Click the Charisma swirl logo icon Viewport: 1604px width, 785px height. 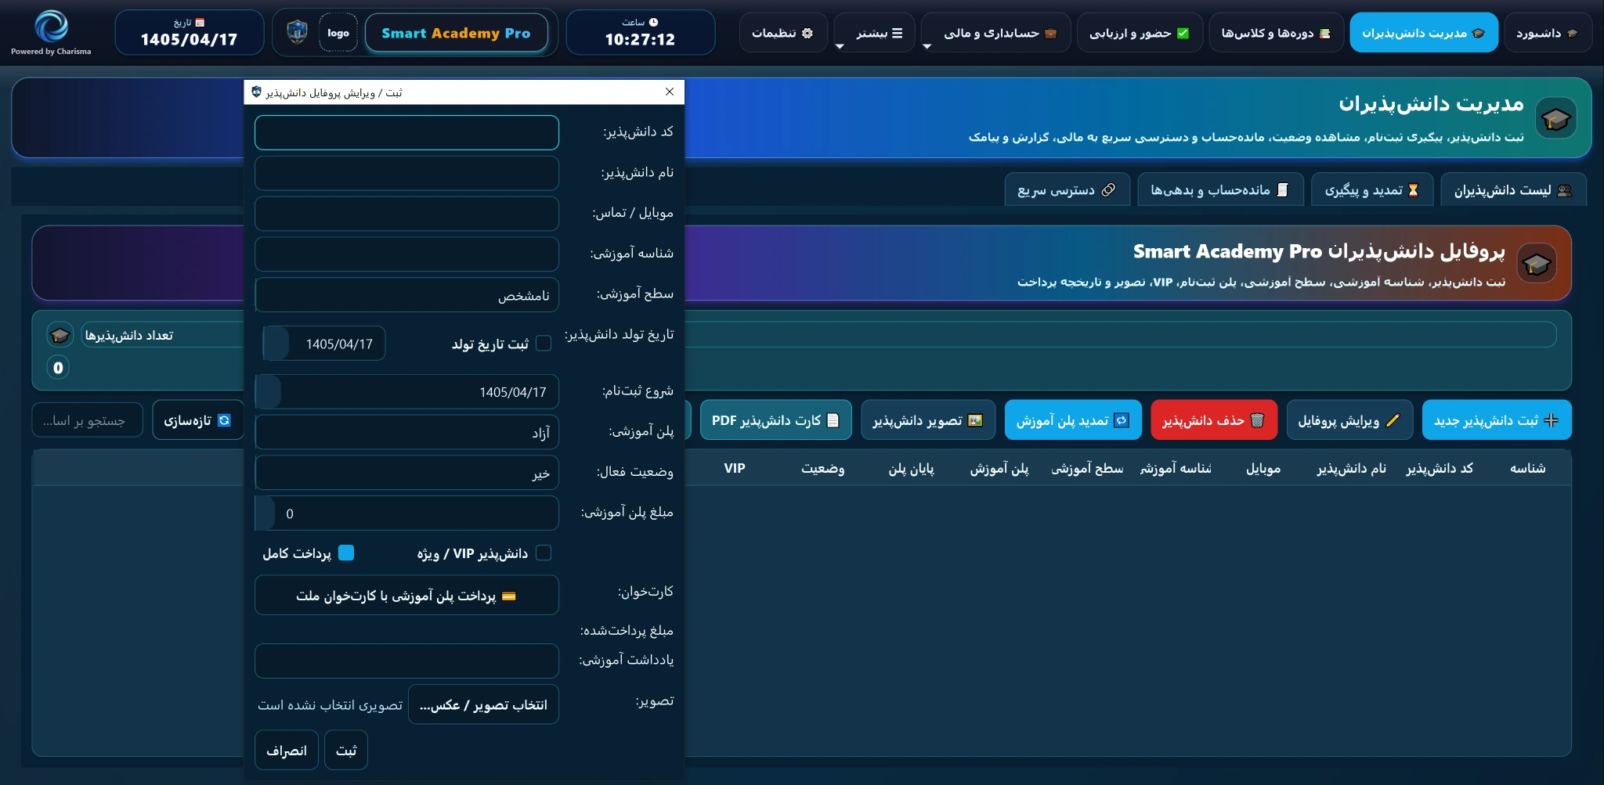[52, 26]
